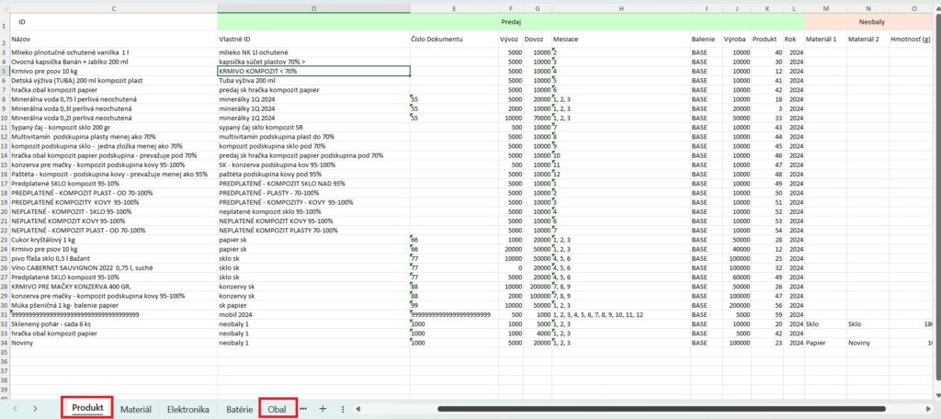
Task: Click the add new sheet plus icon
Action: [323, 409]
